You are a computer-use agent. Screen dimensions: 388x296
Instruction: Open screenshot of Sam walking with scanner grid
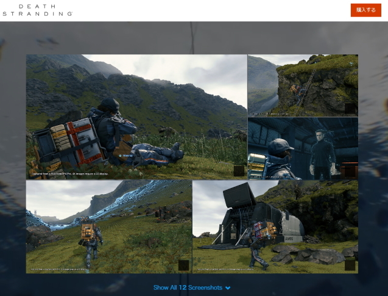pyautogui.click(x=109, y=227)
